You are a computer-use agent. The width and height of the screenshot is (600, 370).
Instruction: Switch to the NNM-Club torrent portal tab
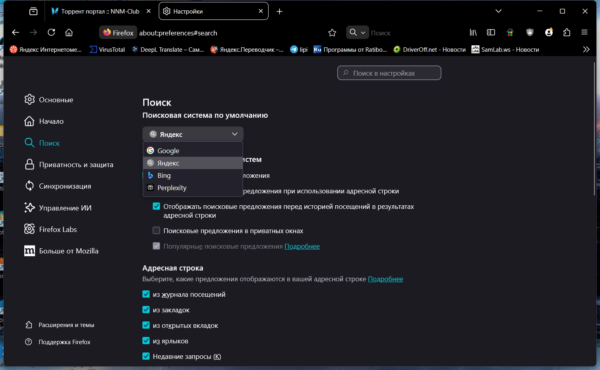99,12
